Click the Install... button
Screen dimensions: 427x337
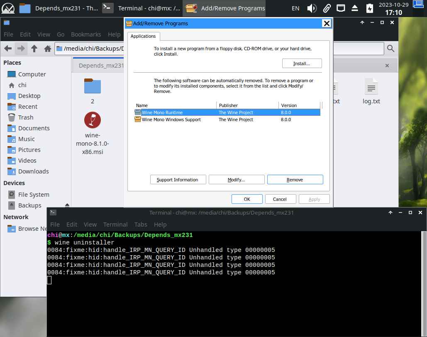[x=302, y=63]
